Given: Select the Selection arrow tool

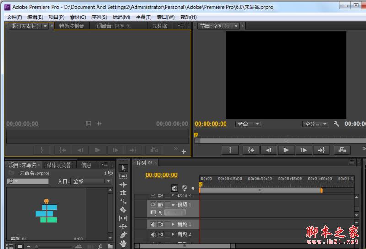Looking at the screenshot, I should pyautogui.click(x=124, y=168).
